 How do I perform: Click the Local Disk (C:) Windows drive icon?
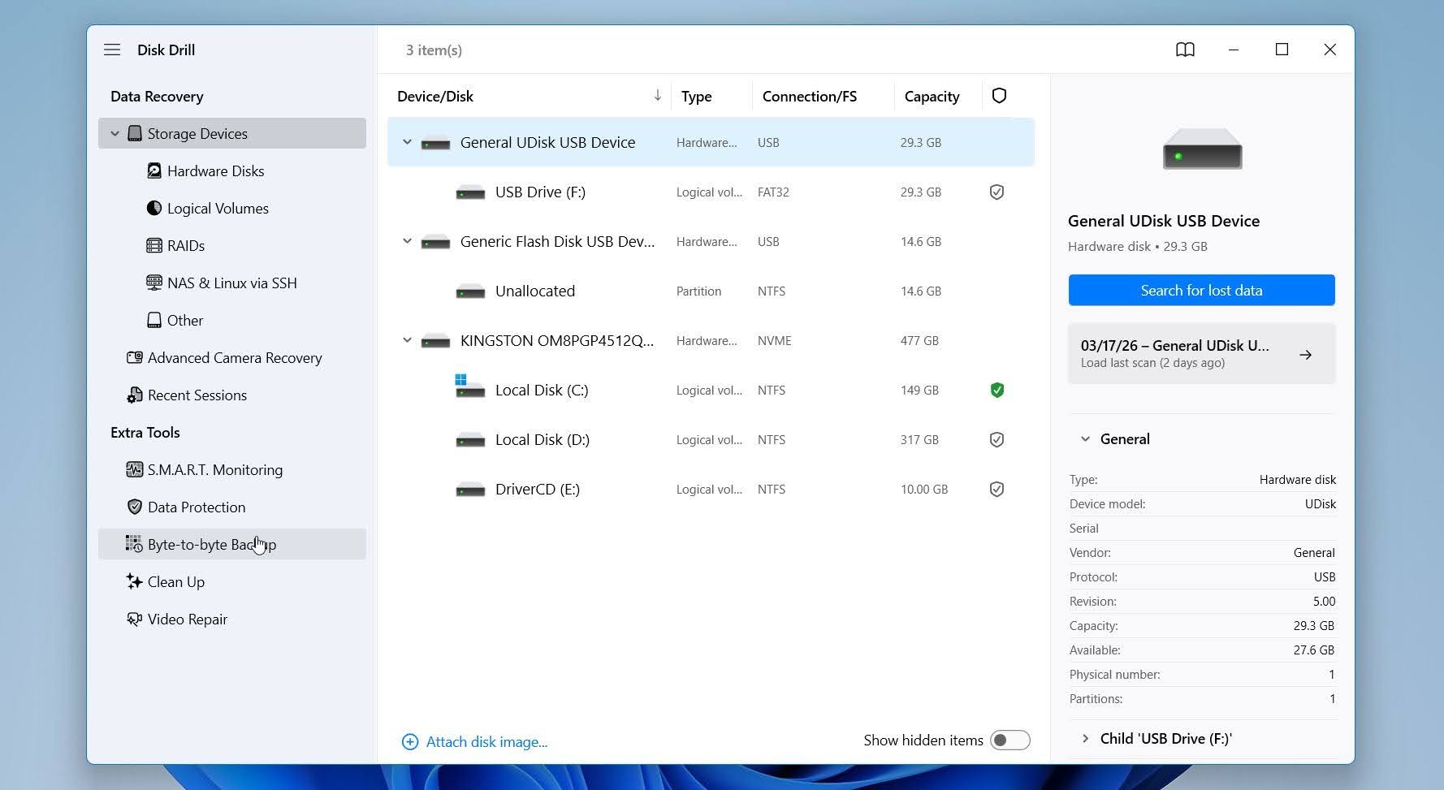tap(469, 386)
